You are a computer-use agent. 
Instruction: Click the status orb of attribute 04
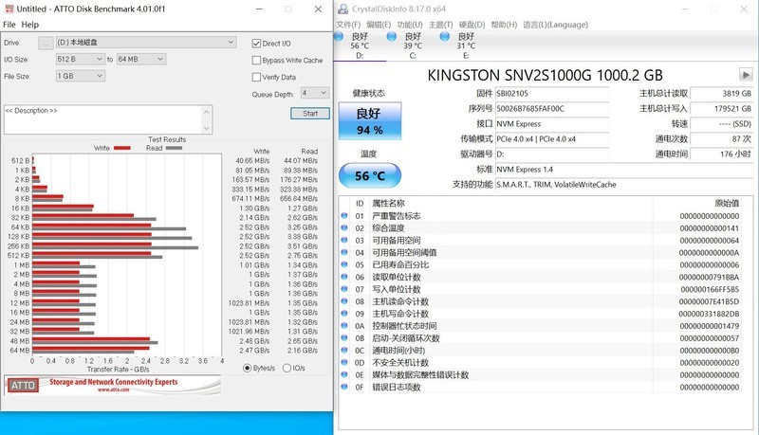pyautogui.click(x=344, y=252)
